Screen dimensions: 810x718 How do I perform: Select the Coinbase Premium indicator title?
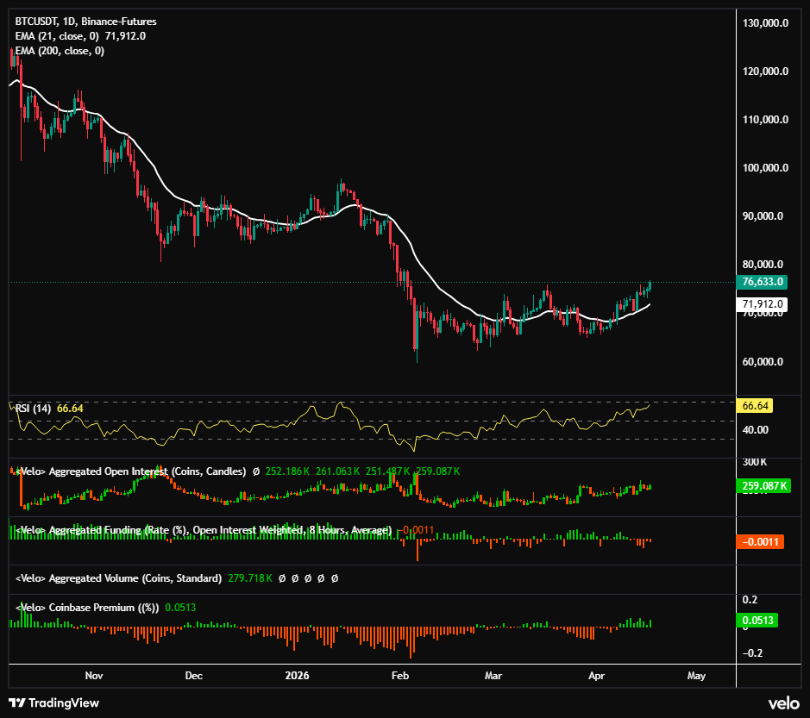(x=87, y=608)
